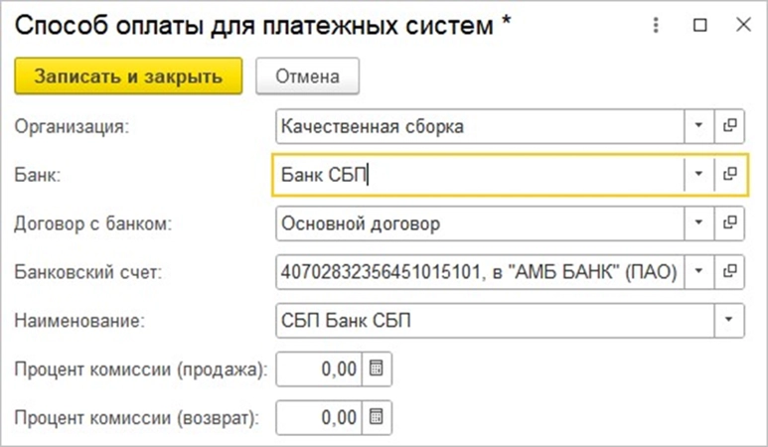Click inside the Банк СБП text field
The image size is (768, 447).
pyautogui.click(x=477, y=174)
